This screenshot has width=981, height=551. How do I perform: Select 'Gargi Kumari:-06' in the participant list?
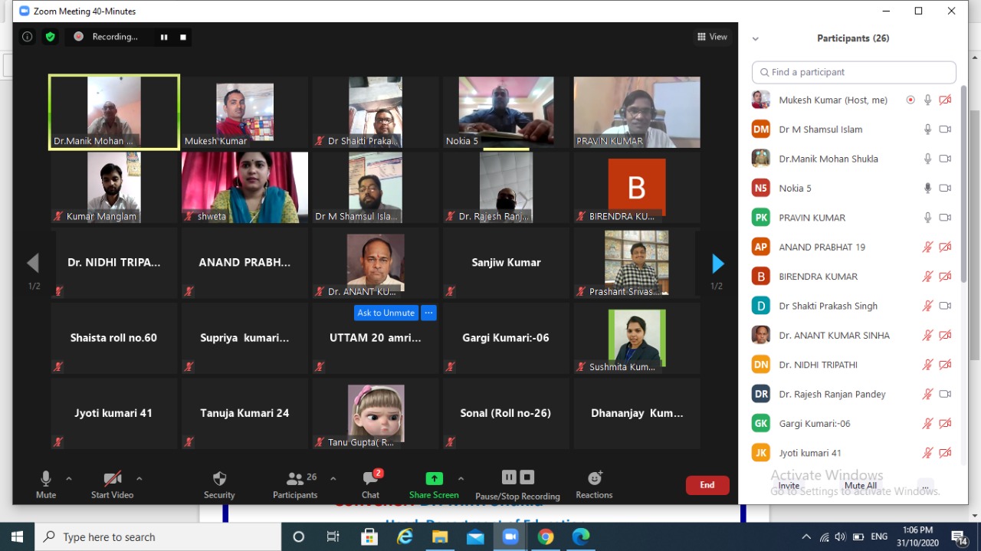(854, 423)
